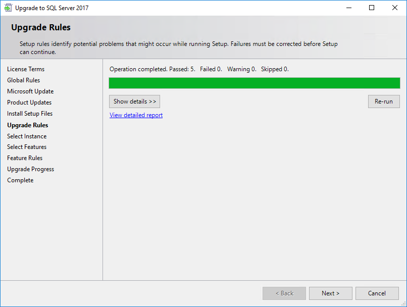Cancel the SQL Server upgrade
The image size is (407, 307).
(x=377, y=293)
